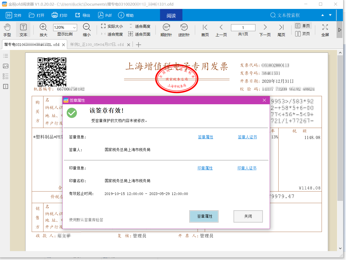Click the page number input field
This screenshot has height=260, width=346.
tap(243, 27)
